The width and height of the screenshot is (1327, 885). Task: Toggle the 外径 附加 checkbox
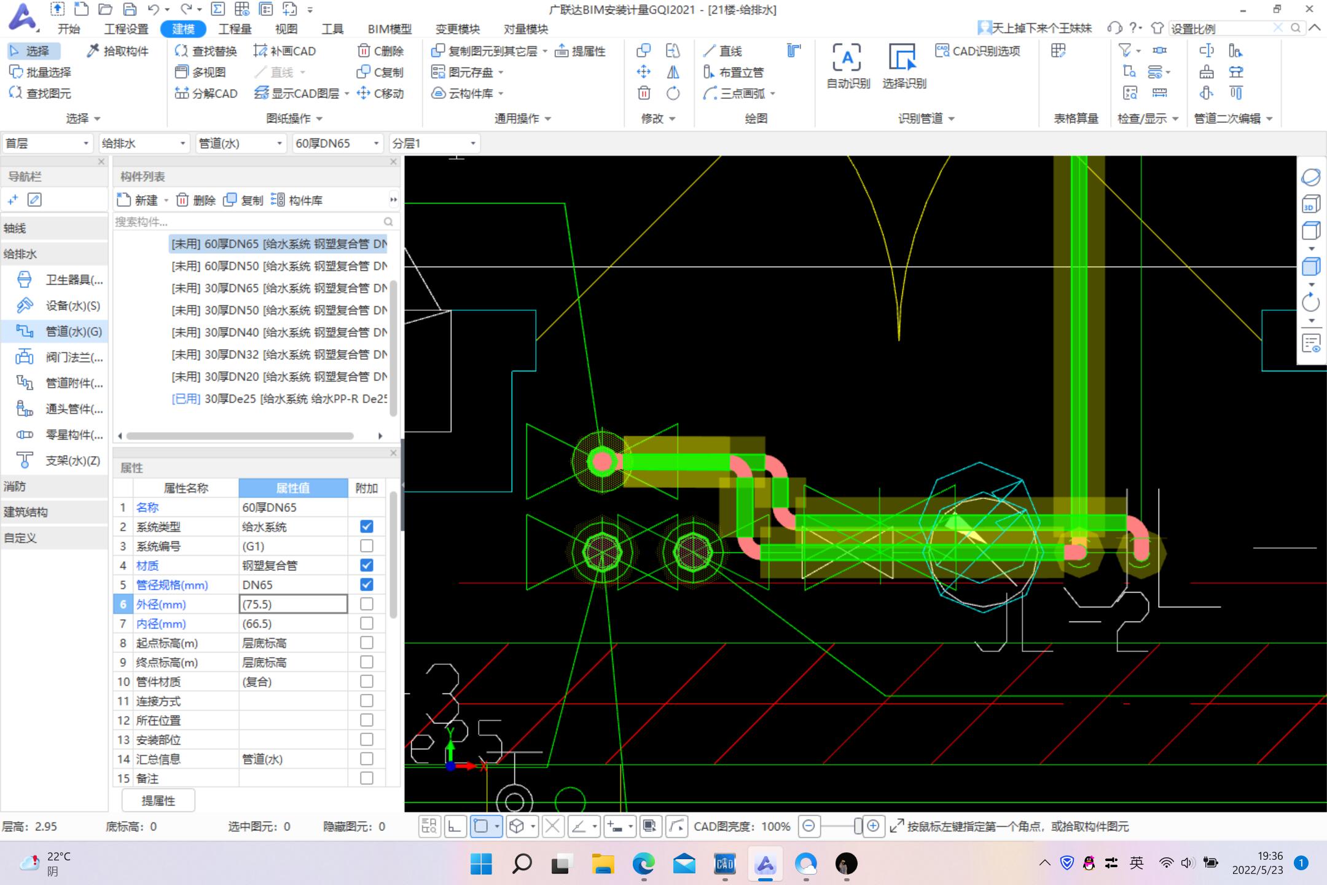[x=367, y=604]
